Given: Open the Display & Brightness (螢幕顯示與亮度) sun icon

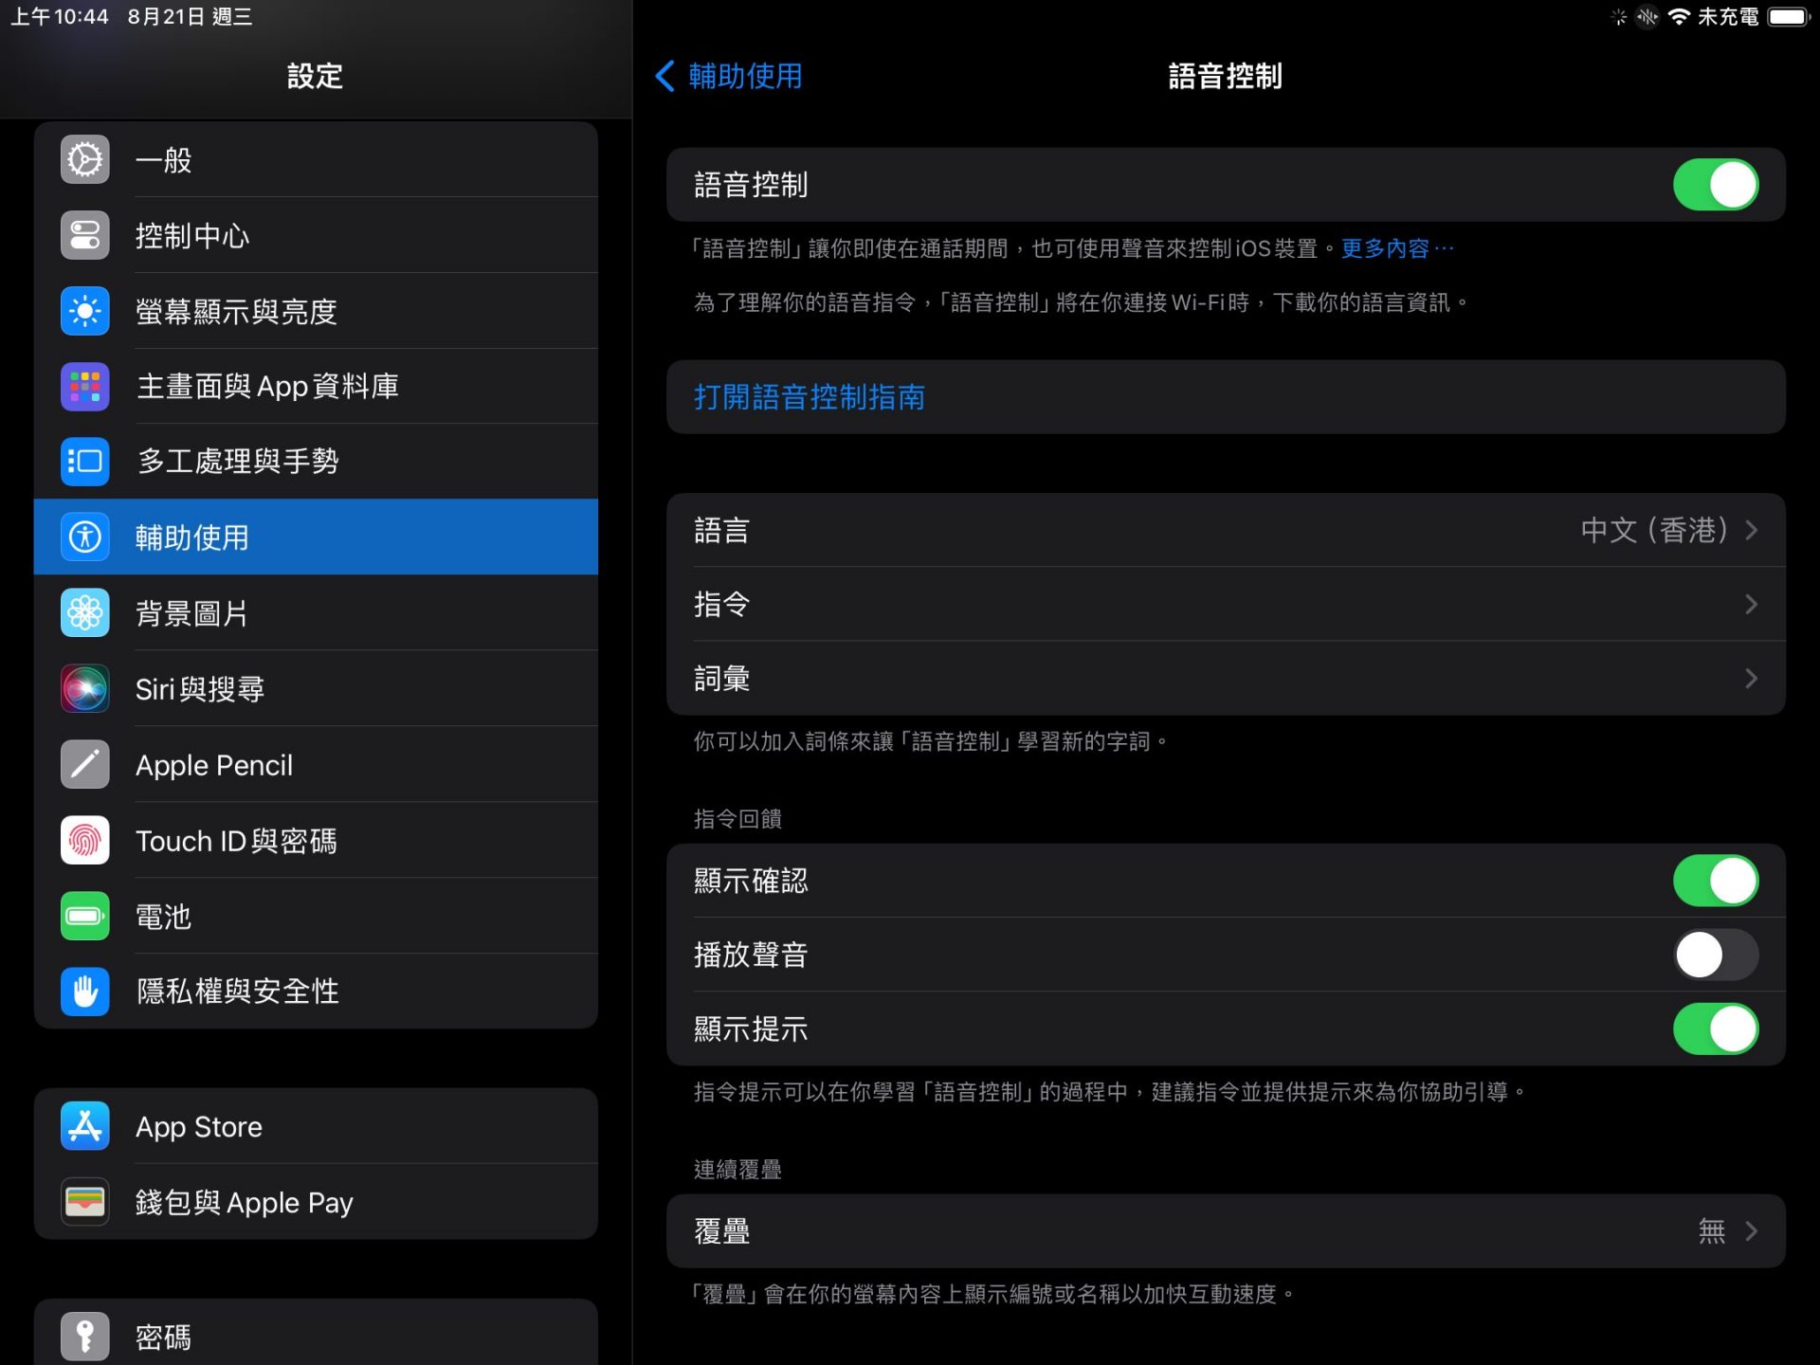Looking at the screenshot, I should [x=85, y=311].
